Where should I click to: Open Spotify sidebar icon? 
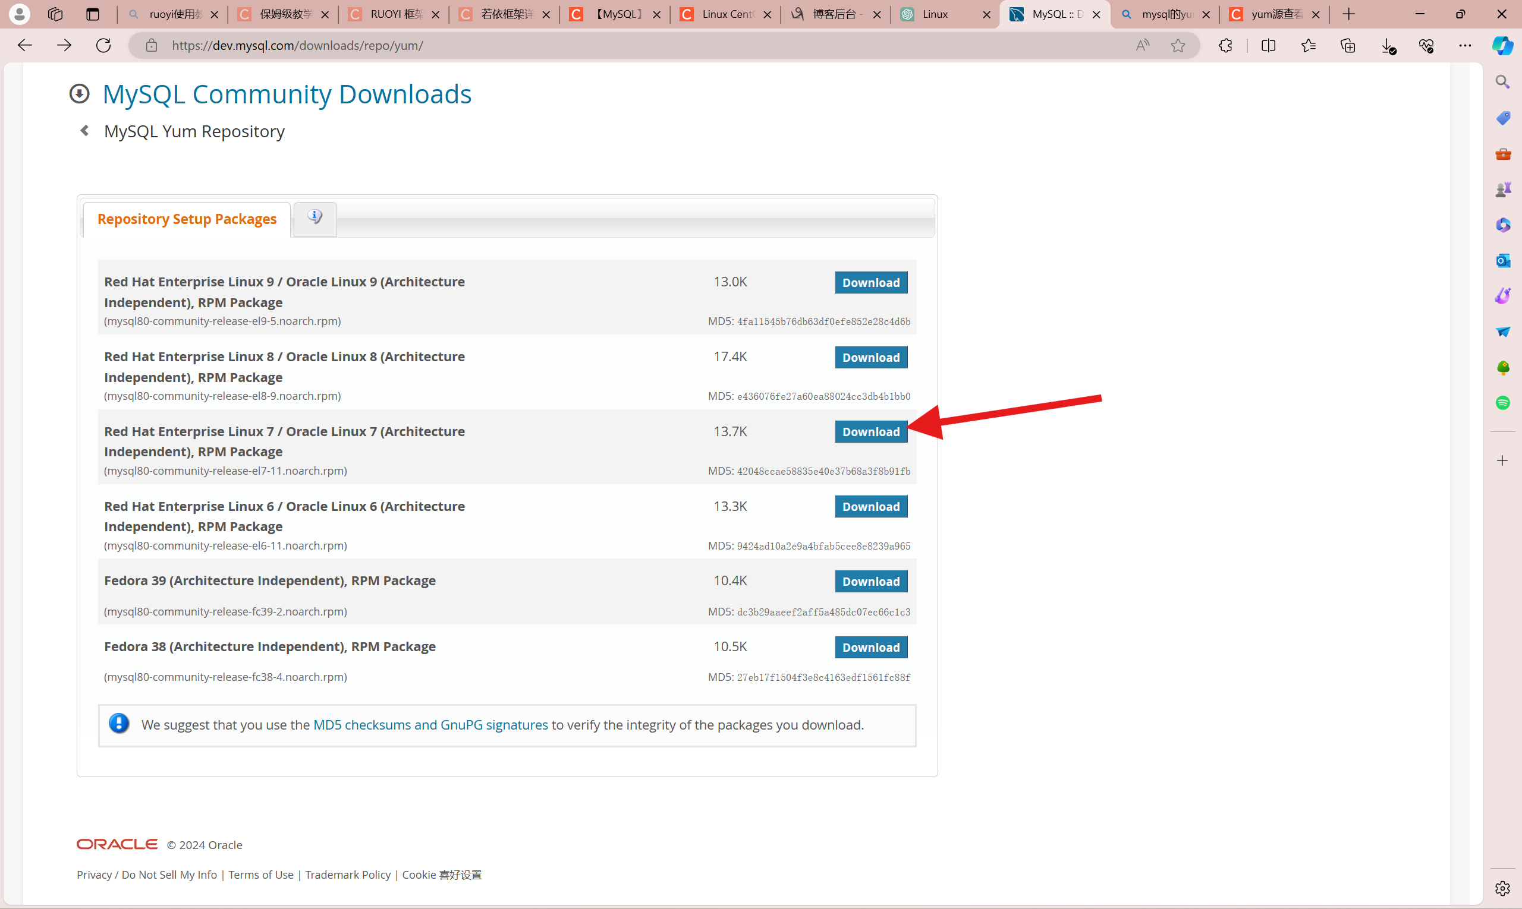point(1502,402)
